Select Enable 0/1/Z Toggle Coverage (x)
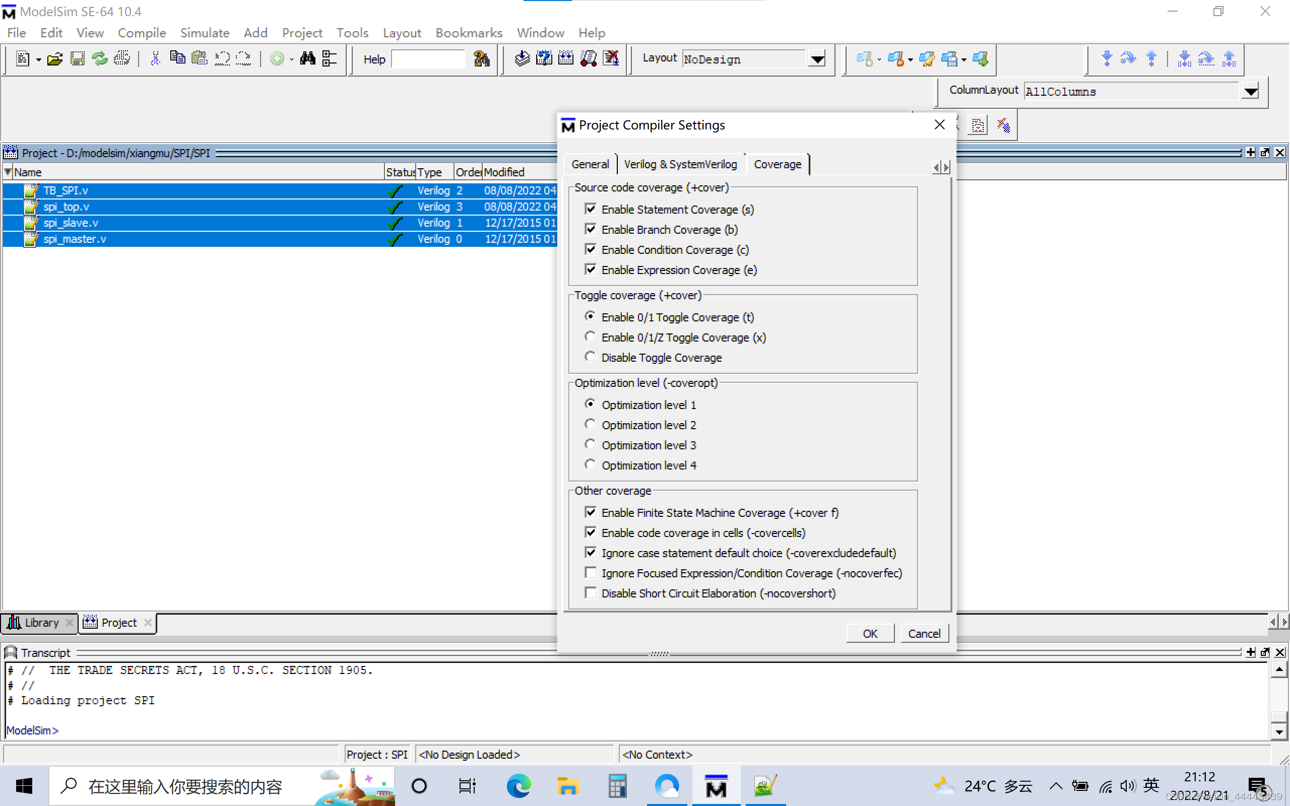1290x806 pixels. point(590,337)
